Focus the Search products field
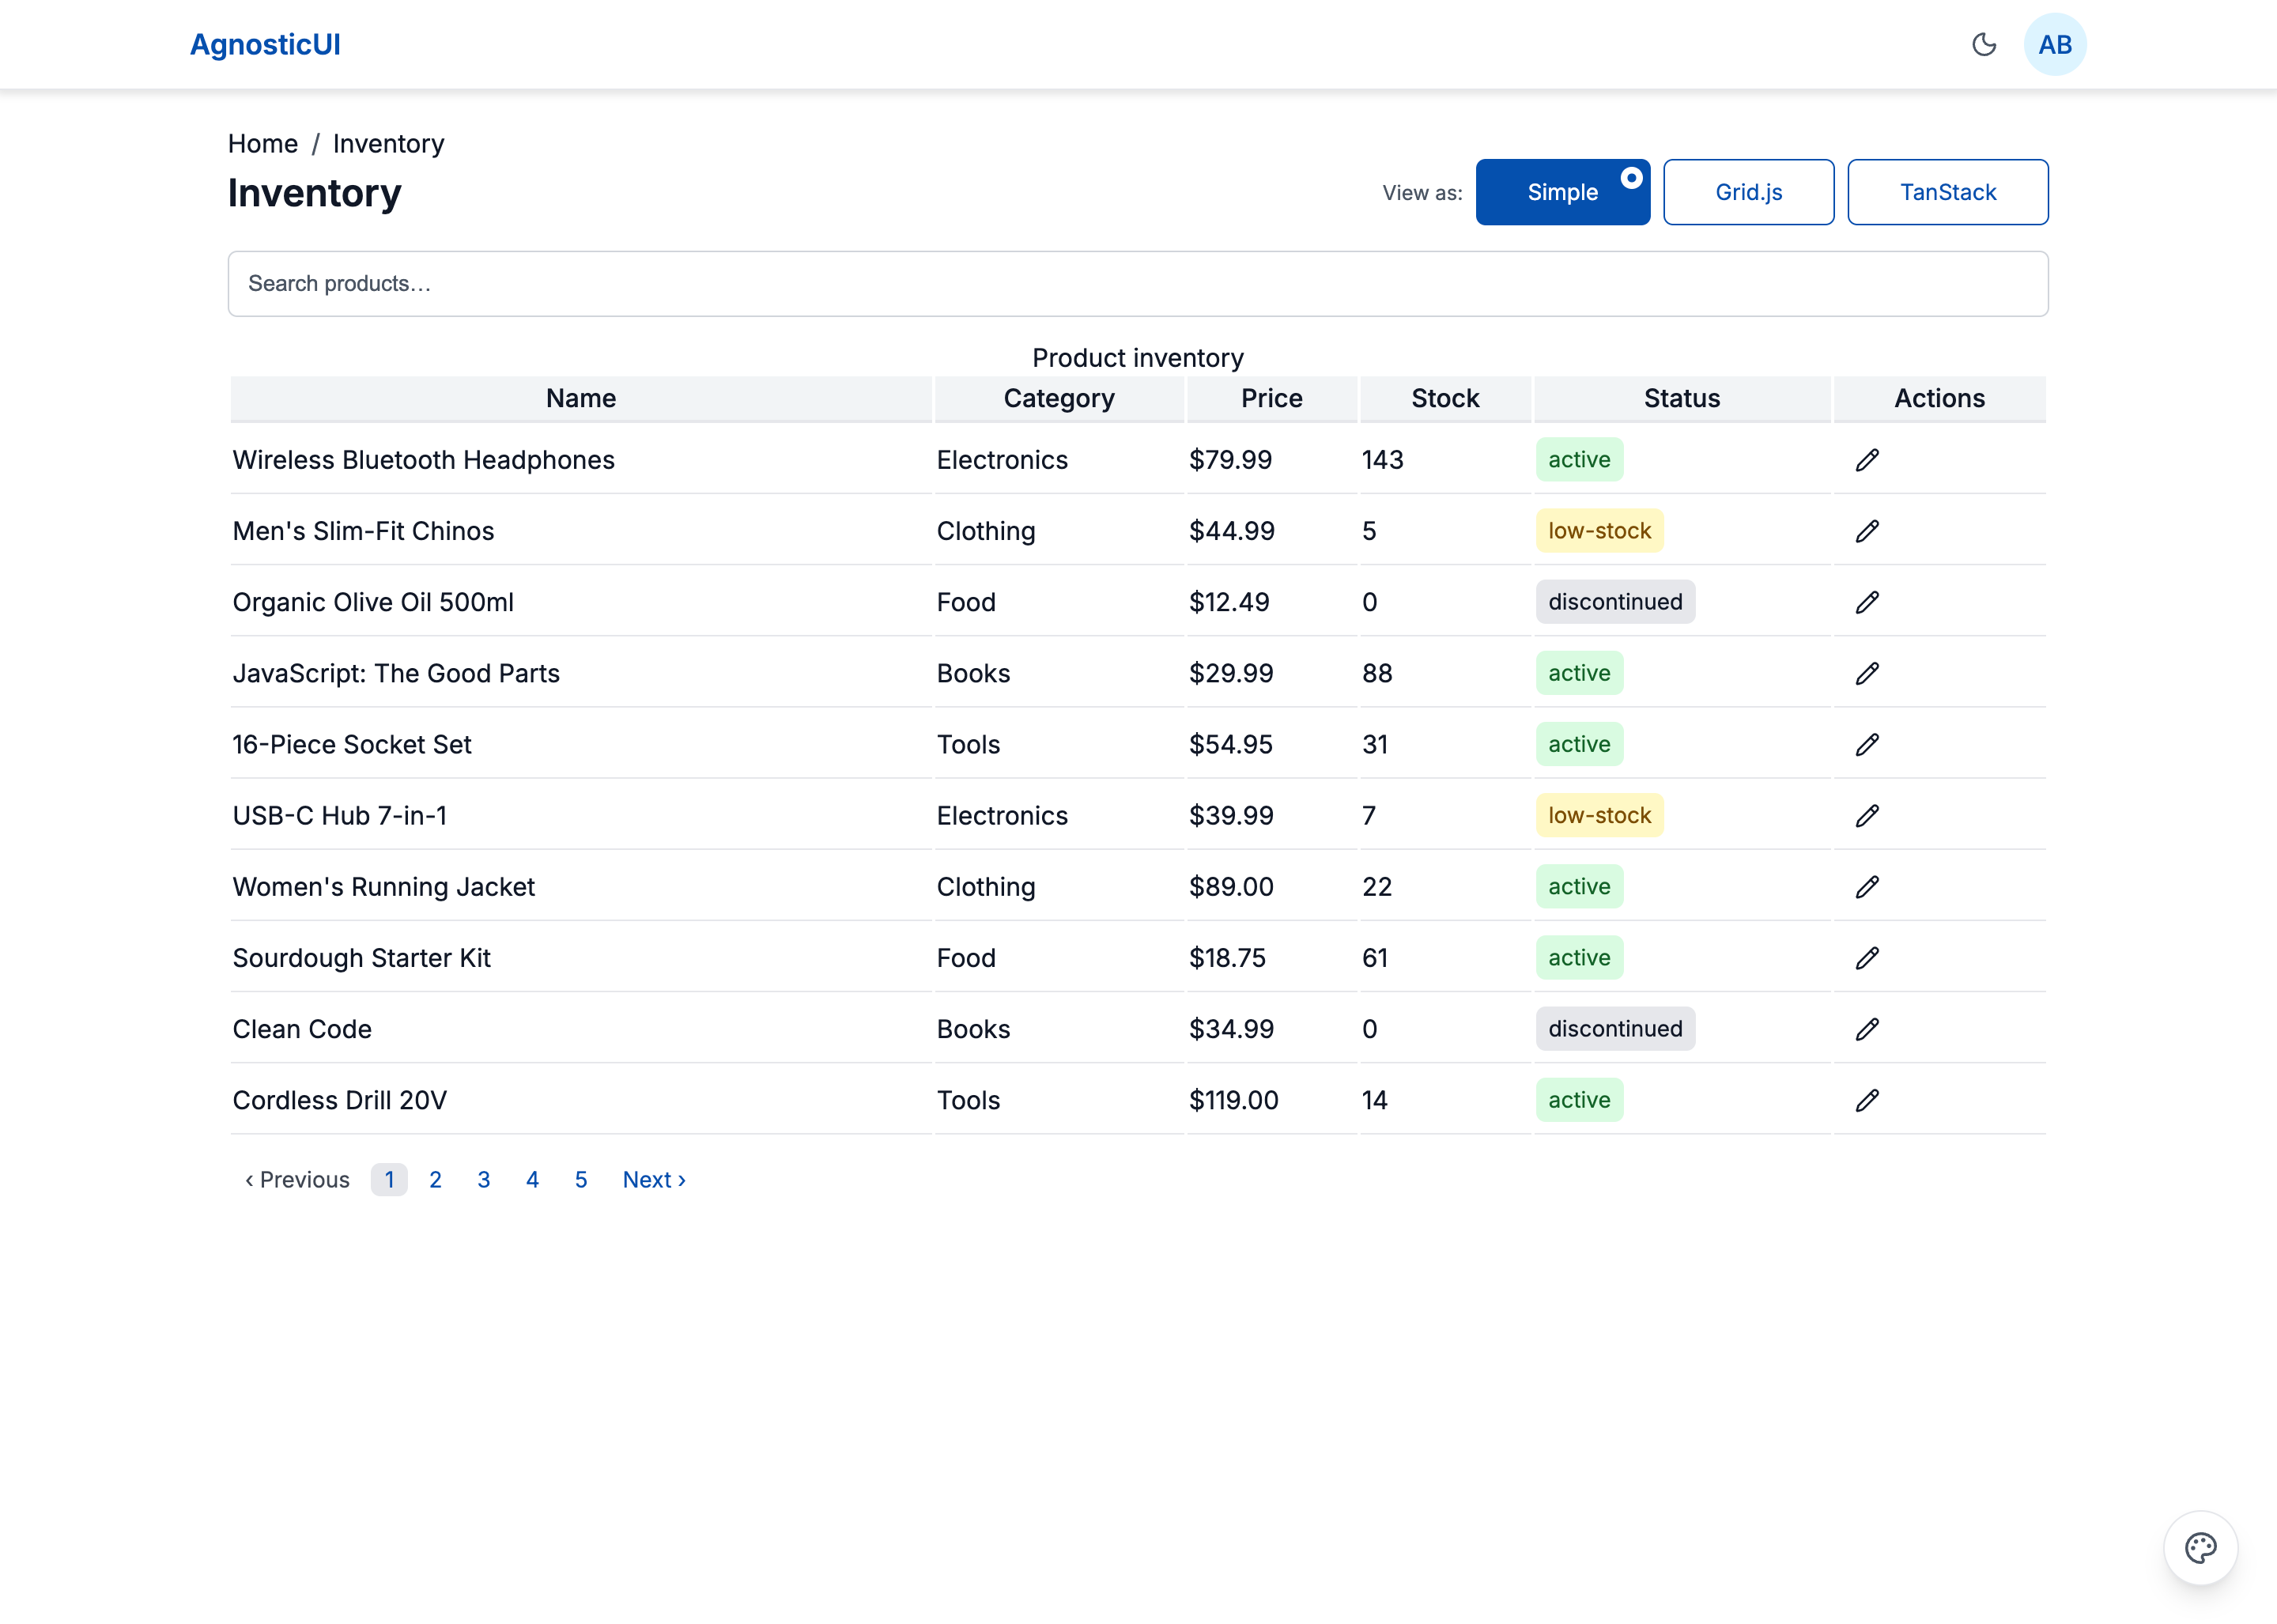Image resolution: width=2277 pixels, height=1624 pixels. click(x=1137, y=284)
